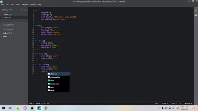
Task: Click the #383738 background value on line 12
Action: coord(57,34)
